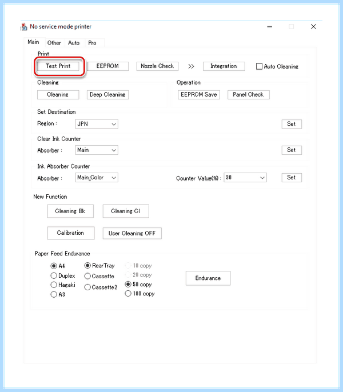Select the 50 copy option

coord(128,284)
